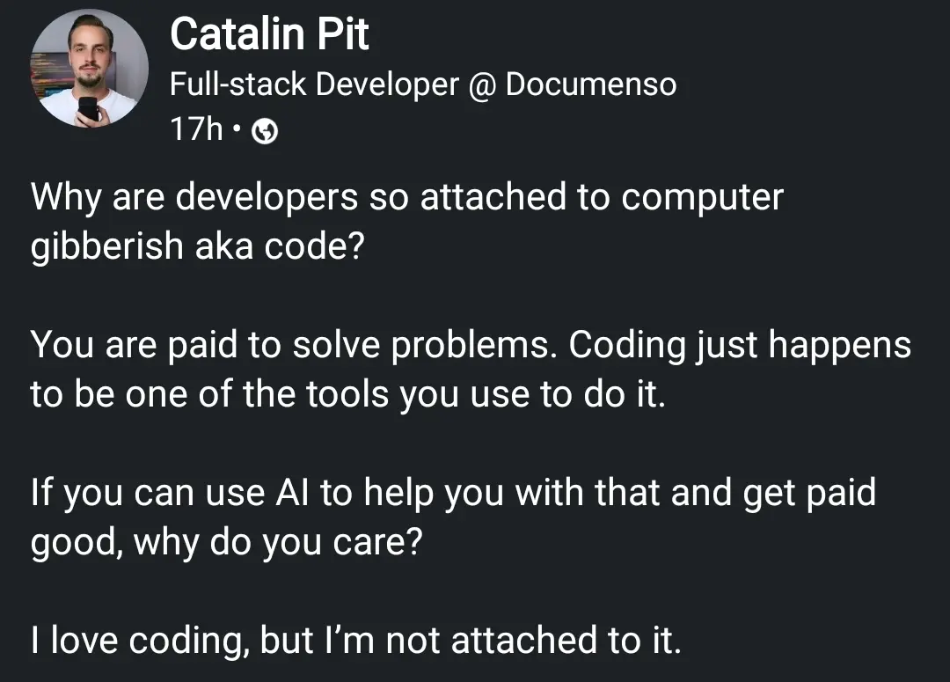Select the word Documenso in the headline

coord(591,84)
